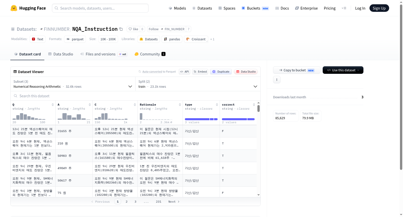The image size is (403, 217).
Task: Sort the Rationale column with its arrows
Action: 180,105
